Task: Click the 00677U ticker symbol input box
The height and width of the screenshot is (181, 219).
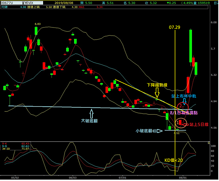Action: click(22, 3)
